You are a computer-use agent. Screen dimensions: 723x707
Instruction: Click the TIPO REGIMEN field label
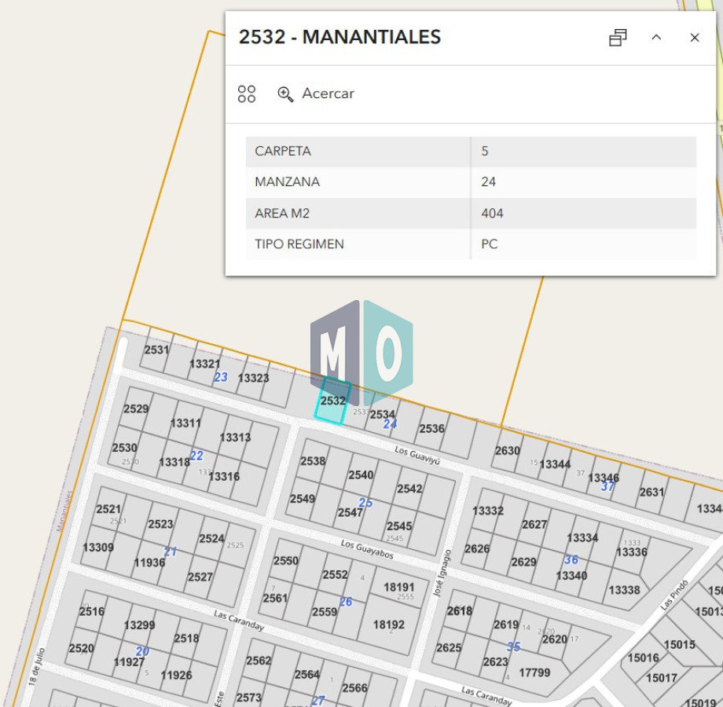click(x=299, y=244)
